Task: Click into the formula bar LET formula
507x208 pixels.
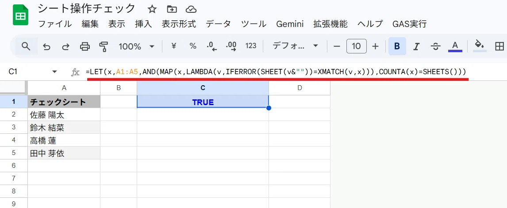Action: (x=276, y=72)
